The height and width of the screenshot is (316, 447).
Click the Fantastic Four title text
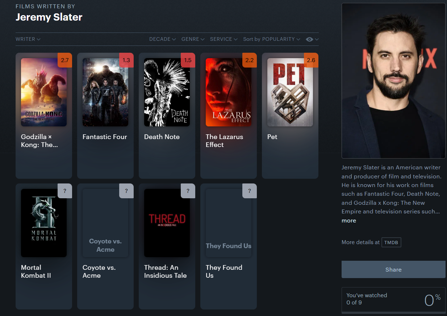(105, 137)
